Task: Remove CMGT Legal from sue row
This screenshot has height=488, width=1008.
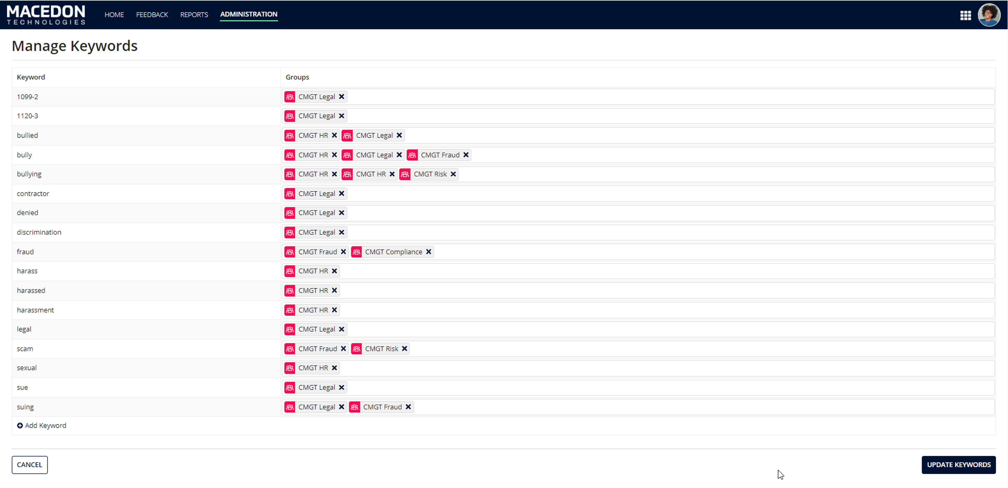Action: tap(341, 387)
